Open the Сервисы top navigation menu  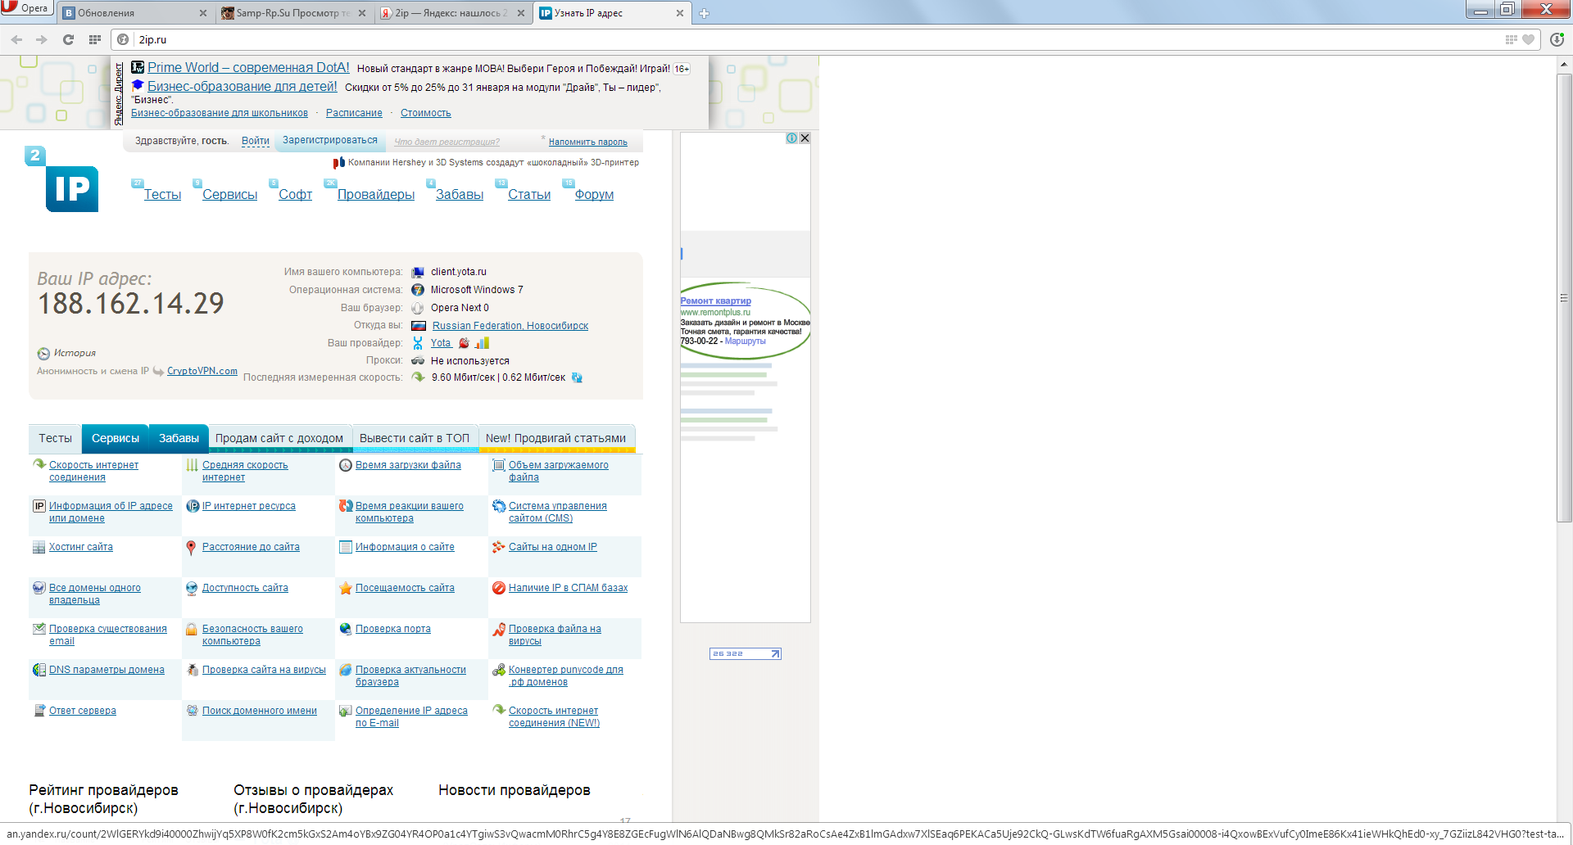pyautogui.click(x=229, y=195)
